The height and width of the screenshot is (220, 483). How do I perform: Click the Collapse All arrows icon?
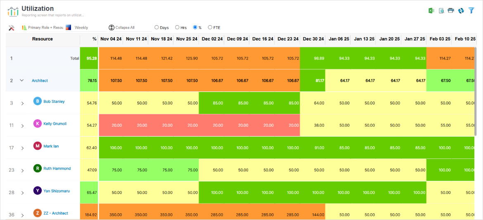point(111,27)
